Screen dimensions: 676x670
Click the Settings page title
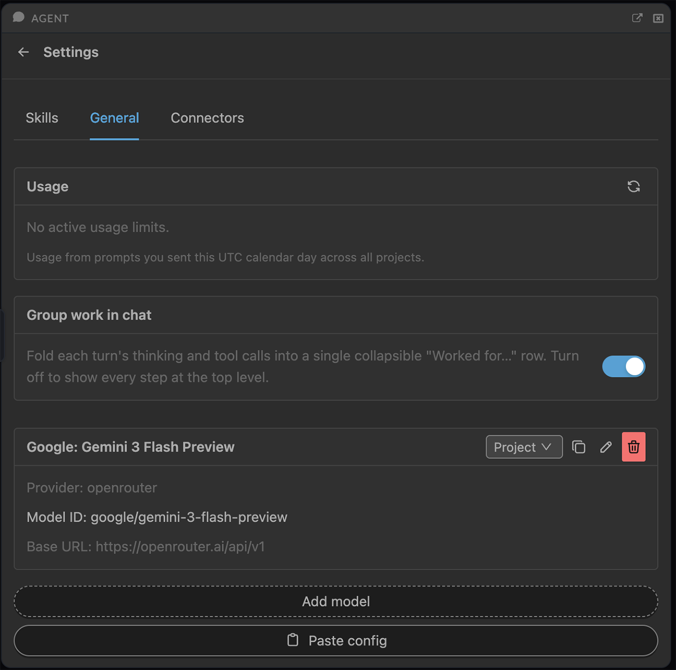pos(71,52)
